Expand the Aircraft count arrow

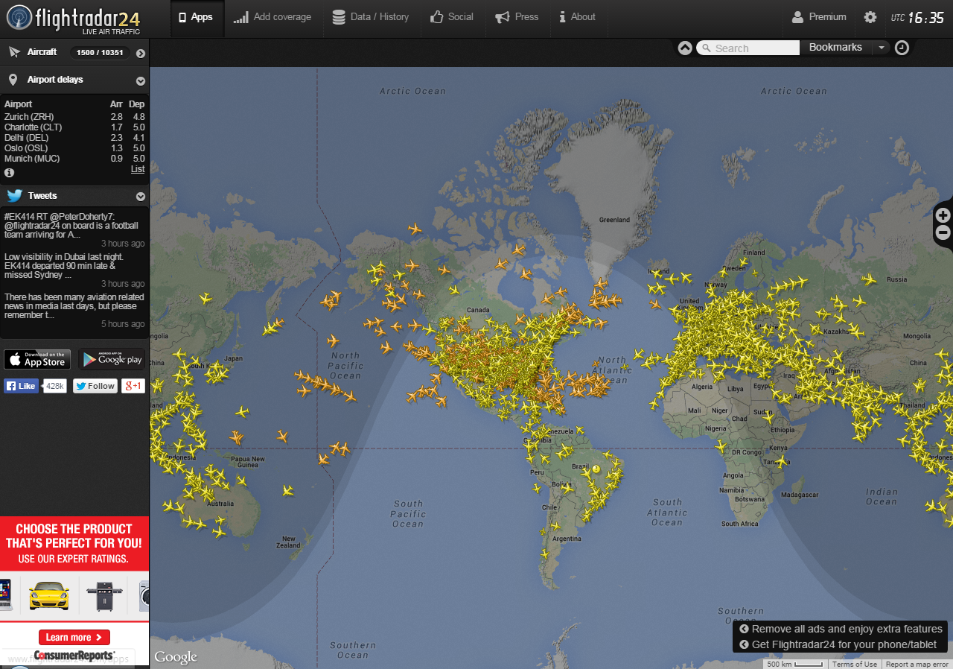(140, 52)
